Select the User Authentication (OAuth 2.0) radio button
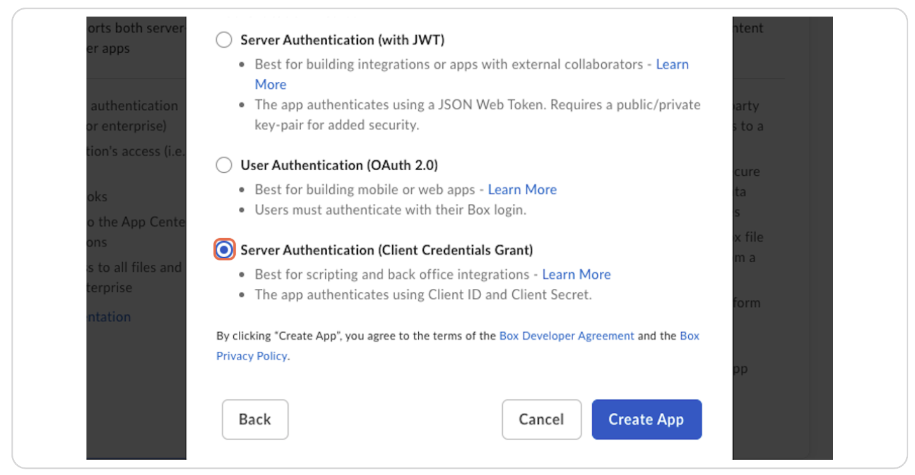Screen dimensions: 915x475 (224, 164)
